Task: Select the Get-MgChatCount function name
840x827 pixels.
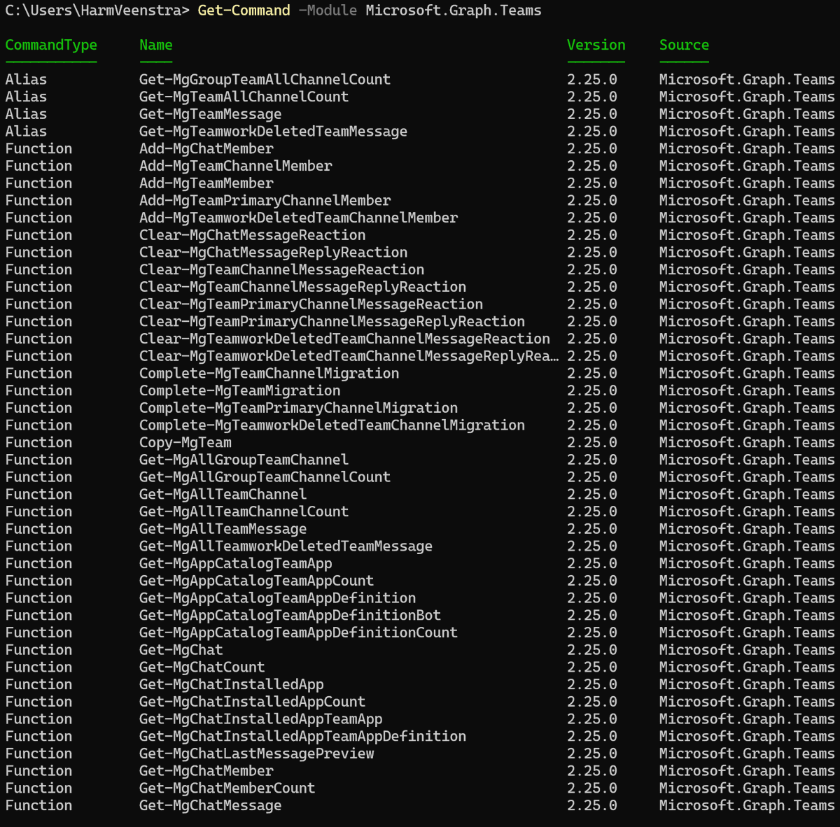Action: [202, 667]
